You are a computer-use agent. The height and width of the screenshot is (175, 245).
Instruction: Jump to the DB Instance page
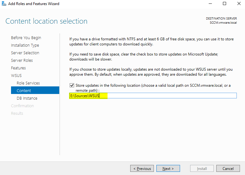click(27, 98)
